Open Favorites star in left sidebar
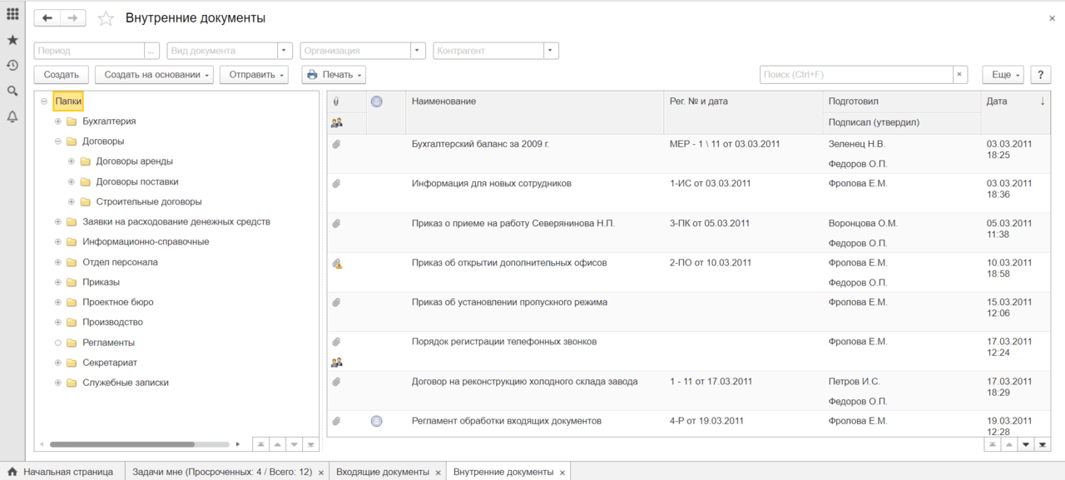The width and height of the screenshot is (1065, 480). [x=12, y=40]
